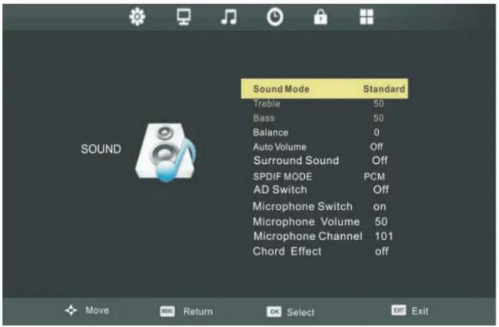
Task: Click the Menu key icon beside Return
Action: click(168, 311)
